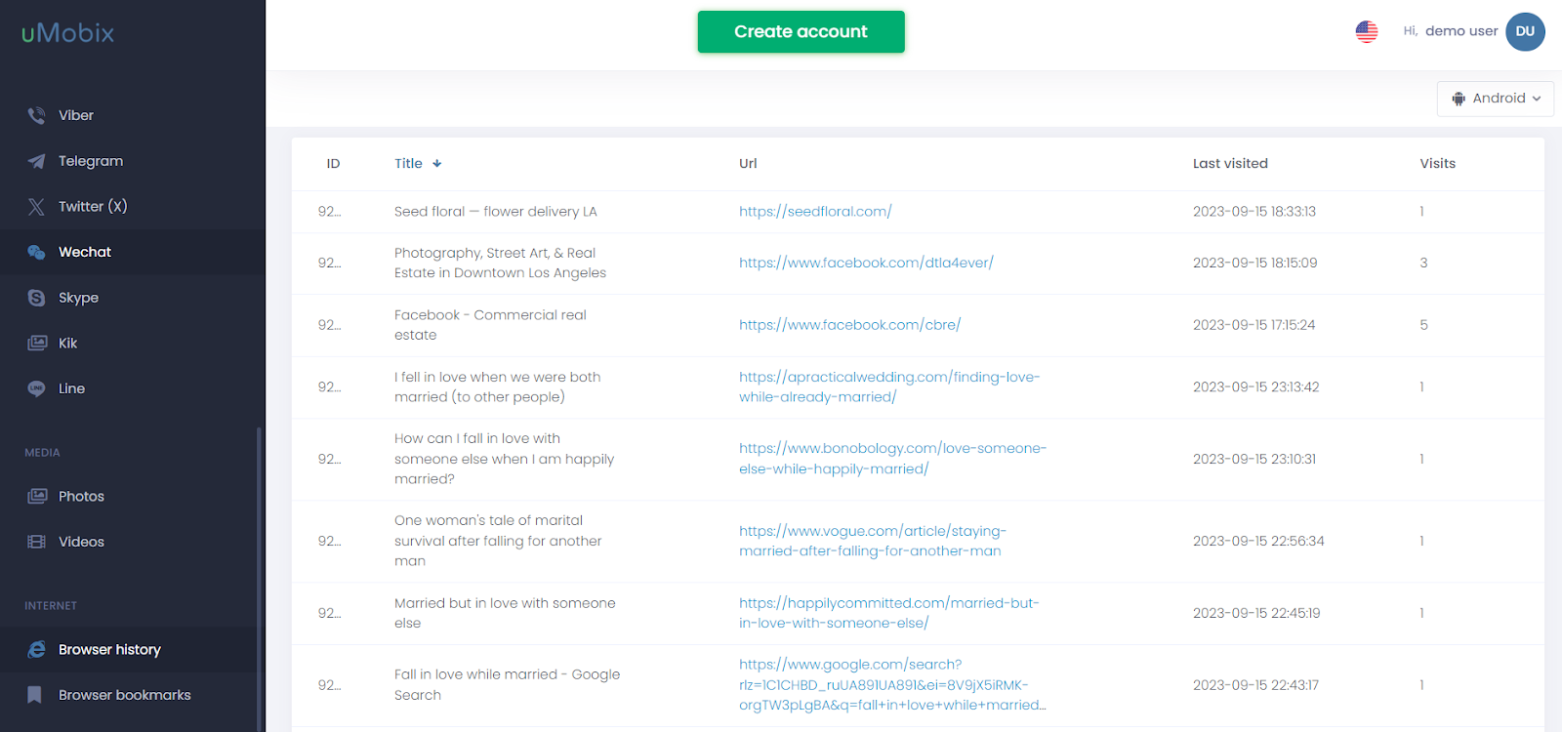Click the uMobix logo
1562x732 pixels.
[68, 33]
